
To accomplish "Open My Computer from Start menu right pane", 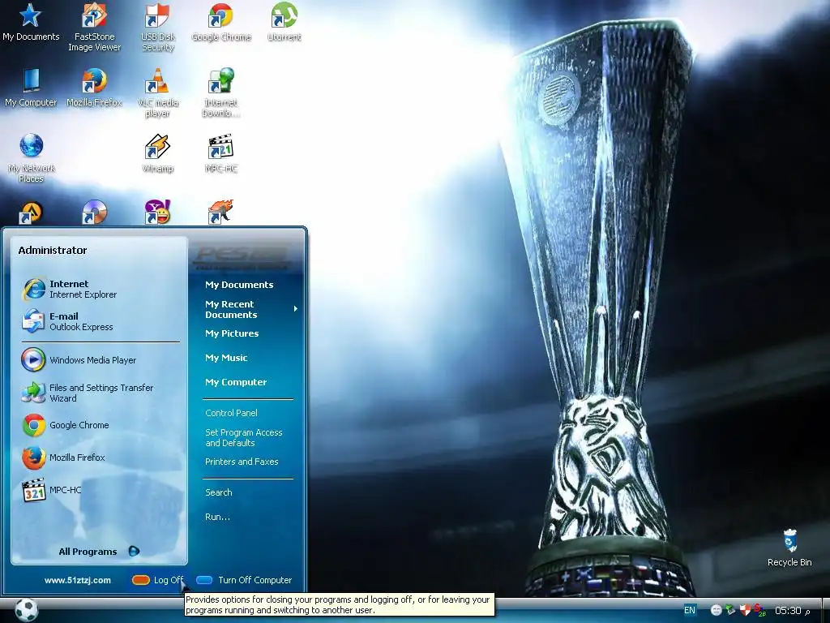I will tap(236, 382).
